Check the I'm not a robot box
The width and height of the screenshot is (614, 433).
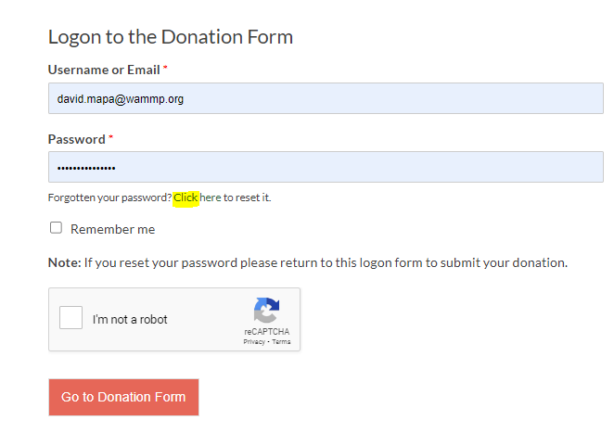pos(70,317)
